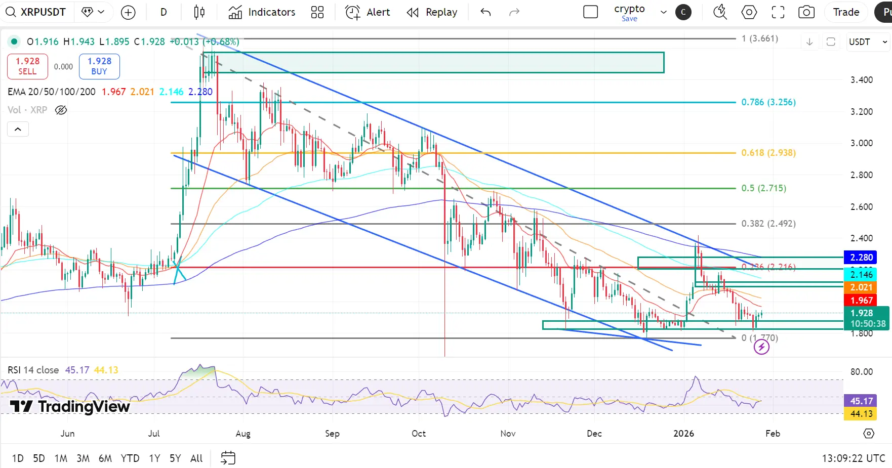Click the down arrow icon beside USDT
The image size is (892, 468).
[x=809, y=42]
